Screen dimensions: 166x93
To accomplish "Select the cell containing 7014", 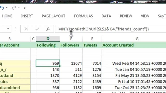I will 92,63.
